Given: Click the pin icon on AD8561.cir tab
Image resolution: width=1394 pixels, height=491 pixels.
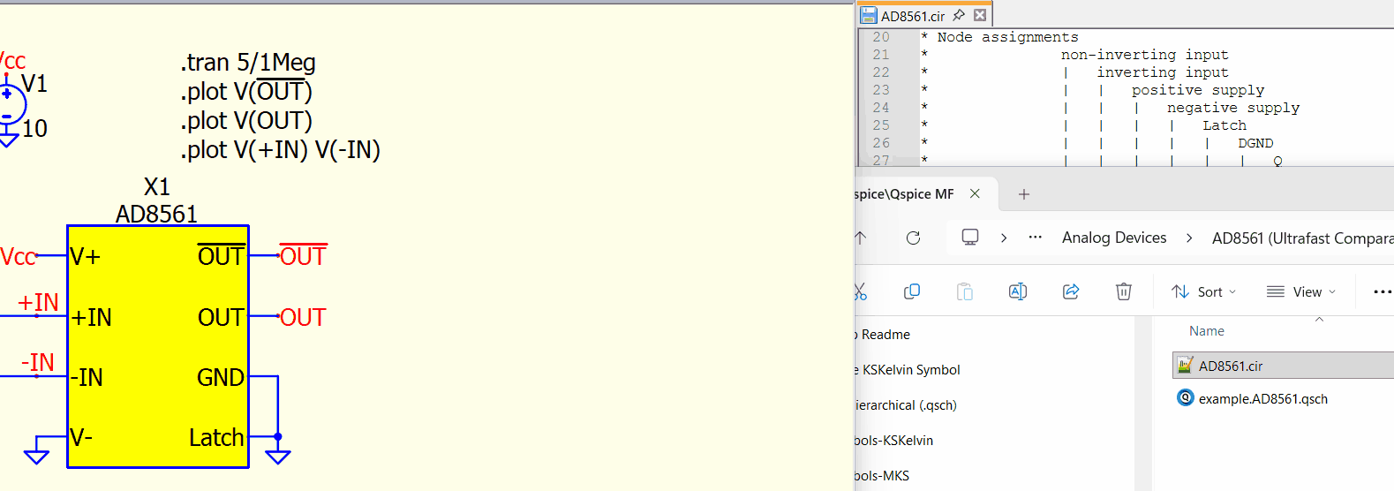Looking at the screenshot, I should [x=959, y=15].
